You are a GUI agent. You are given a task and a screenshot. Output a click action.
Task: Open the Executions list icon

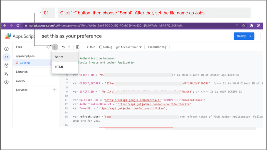click(x=6, y=74)
